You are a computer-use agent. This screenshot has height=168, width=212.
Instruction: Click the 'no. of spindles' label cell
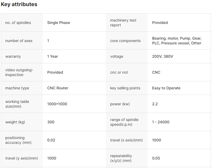pyautogui.click(x=18, y=23)
